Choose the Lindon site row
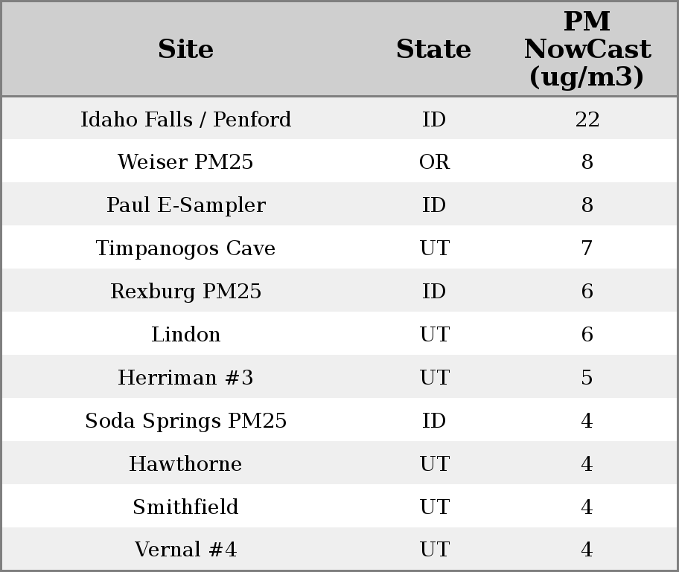The height and width of the screenshot is (572, 679). pos(185,335)
